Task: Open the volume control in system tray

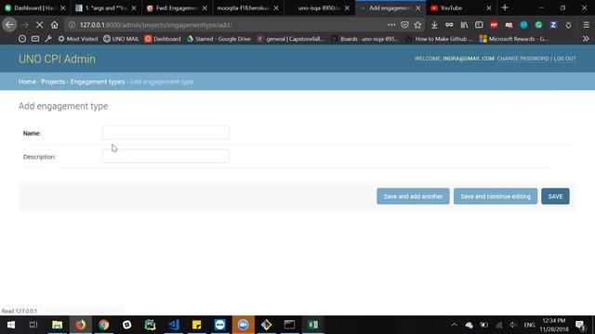Action: point(513,325)
